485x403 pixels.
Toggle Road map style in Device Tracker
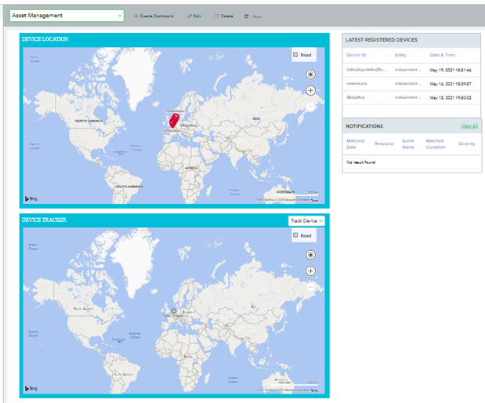(x=302, y=235)
